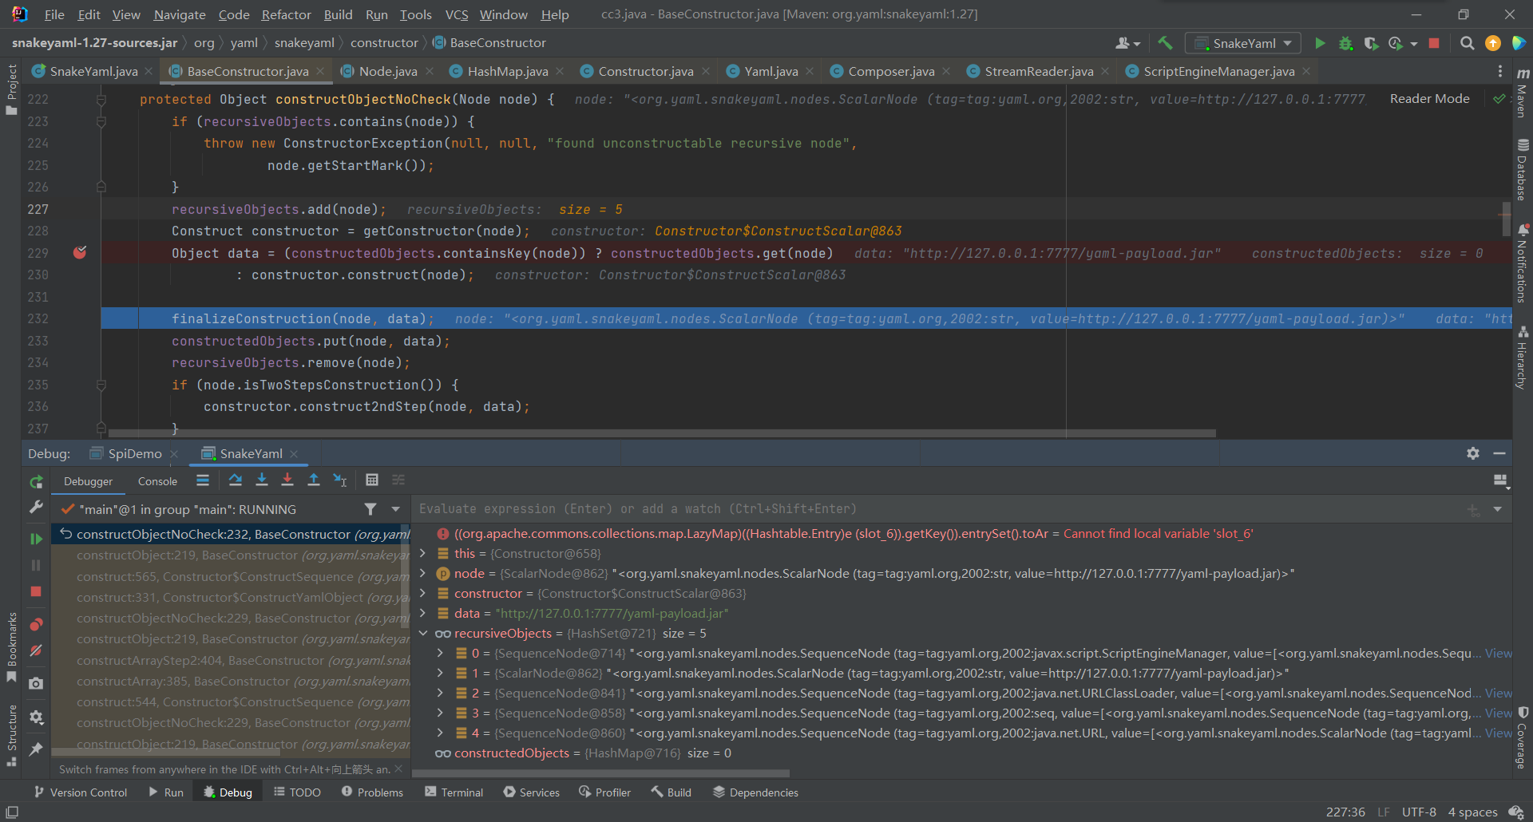Screen dimensions: 1533x822
Task: Expand 'this' variable node
Action: coord(422,553)
